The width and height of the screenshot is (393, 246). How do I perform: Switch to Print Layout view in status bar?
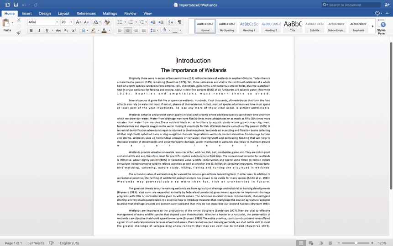301,243
